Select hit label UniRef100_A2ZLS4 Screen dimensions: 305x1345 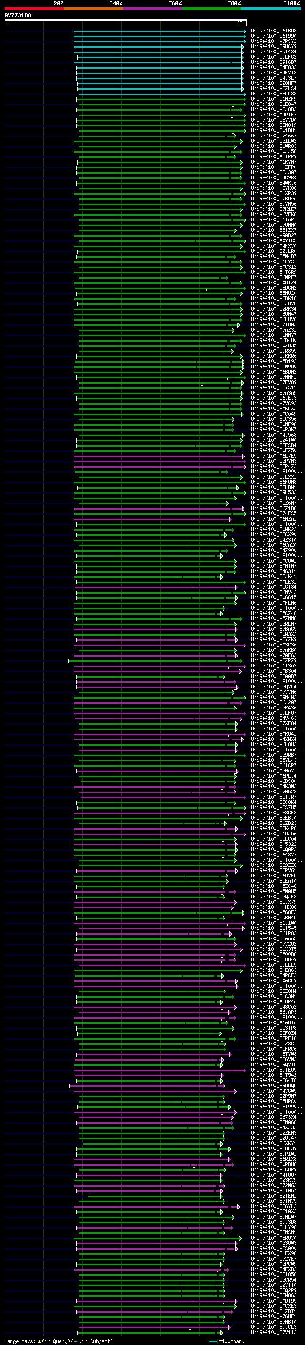[273, 88]
